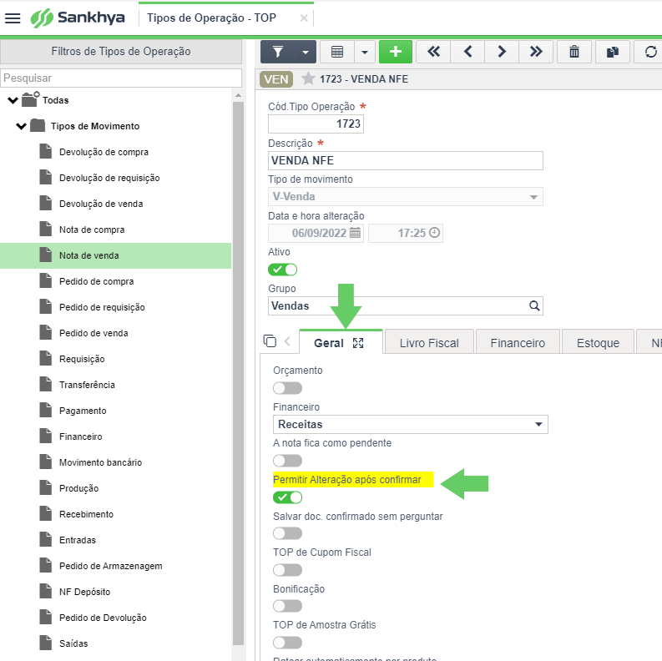Refresh the record with reload icon
Screen dimensions: 662x661
click(x=650, y=52)
